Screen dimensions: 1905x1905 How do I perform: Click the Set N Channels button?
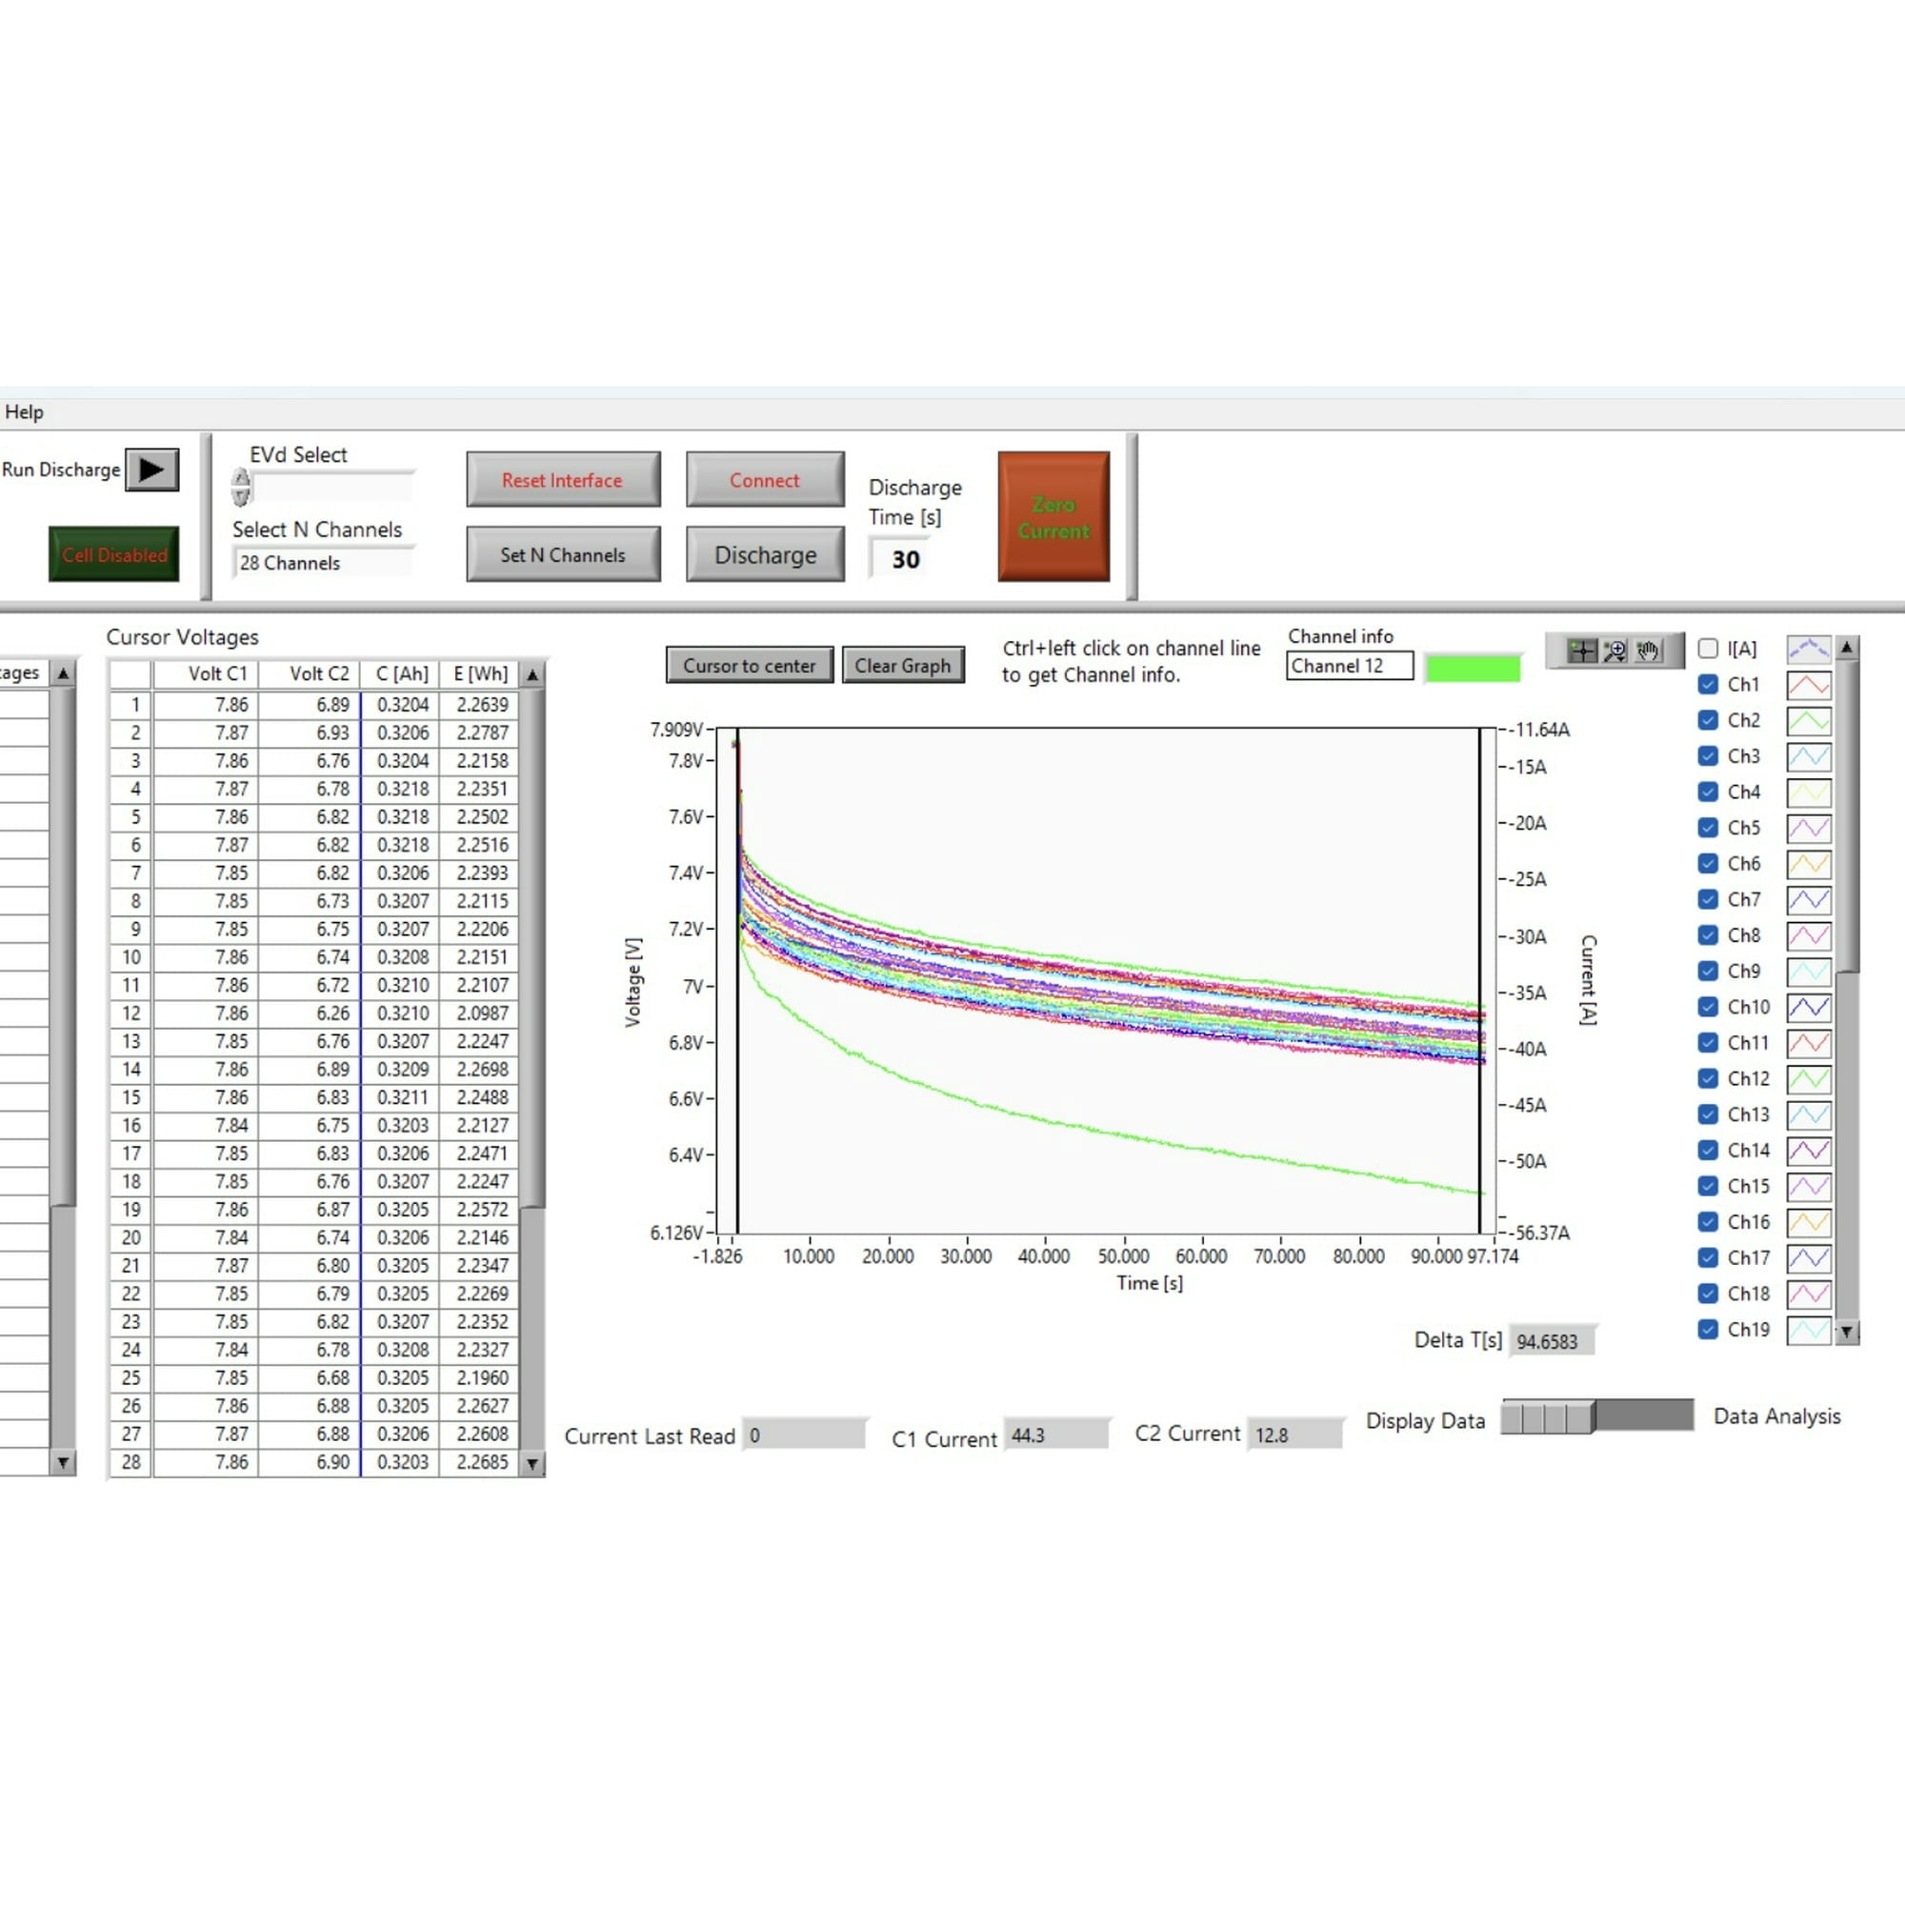pos(563,555)
